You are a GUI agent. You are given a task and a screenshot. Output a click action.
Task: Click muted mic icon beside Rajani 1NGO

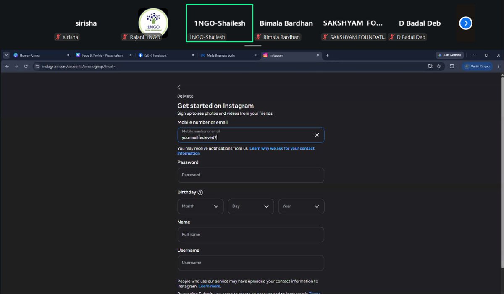click(x=125, y=37)
